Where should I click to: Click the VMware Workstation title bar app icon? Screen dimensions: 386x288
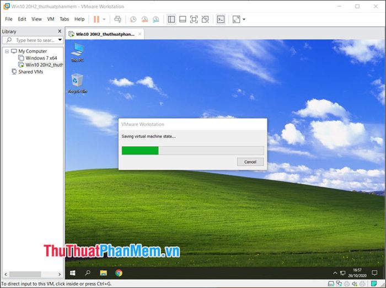pyautogui.click(x=6, y=7)
